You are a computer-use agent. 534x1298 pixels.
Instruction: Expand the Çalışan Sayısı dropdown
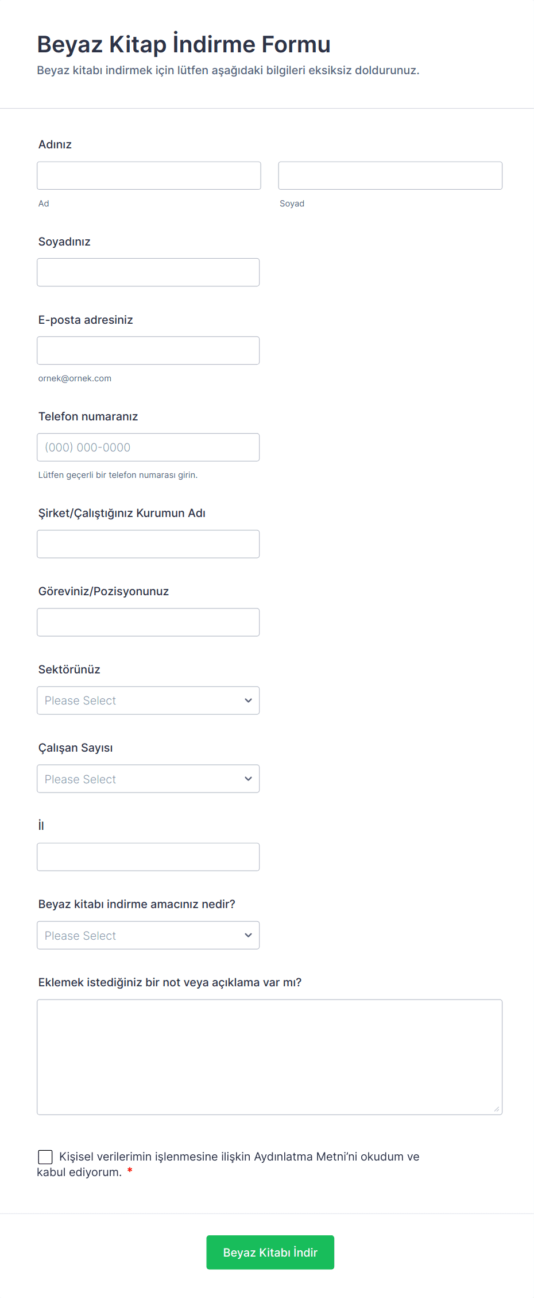pyautogui.click(x=148, y=779)
